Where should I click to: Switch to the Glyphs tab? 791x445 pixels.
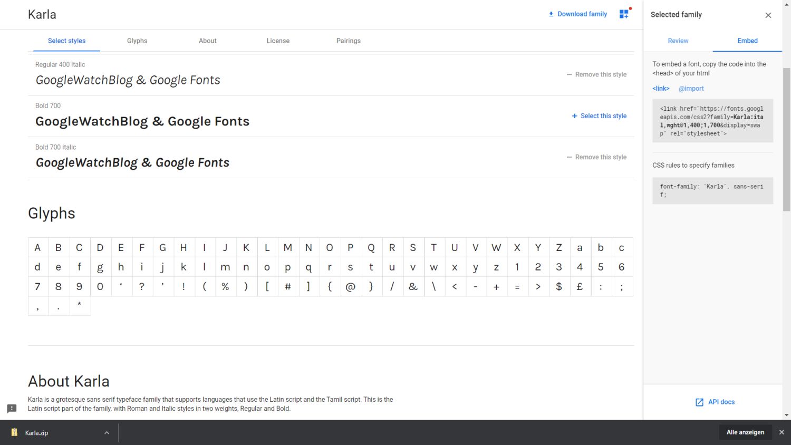click(137, 41)
